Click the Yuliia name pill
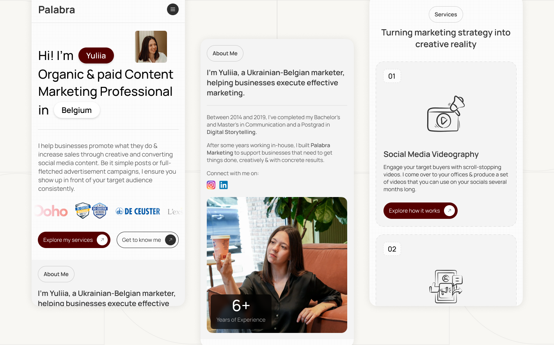 coord(96,56)
